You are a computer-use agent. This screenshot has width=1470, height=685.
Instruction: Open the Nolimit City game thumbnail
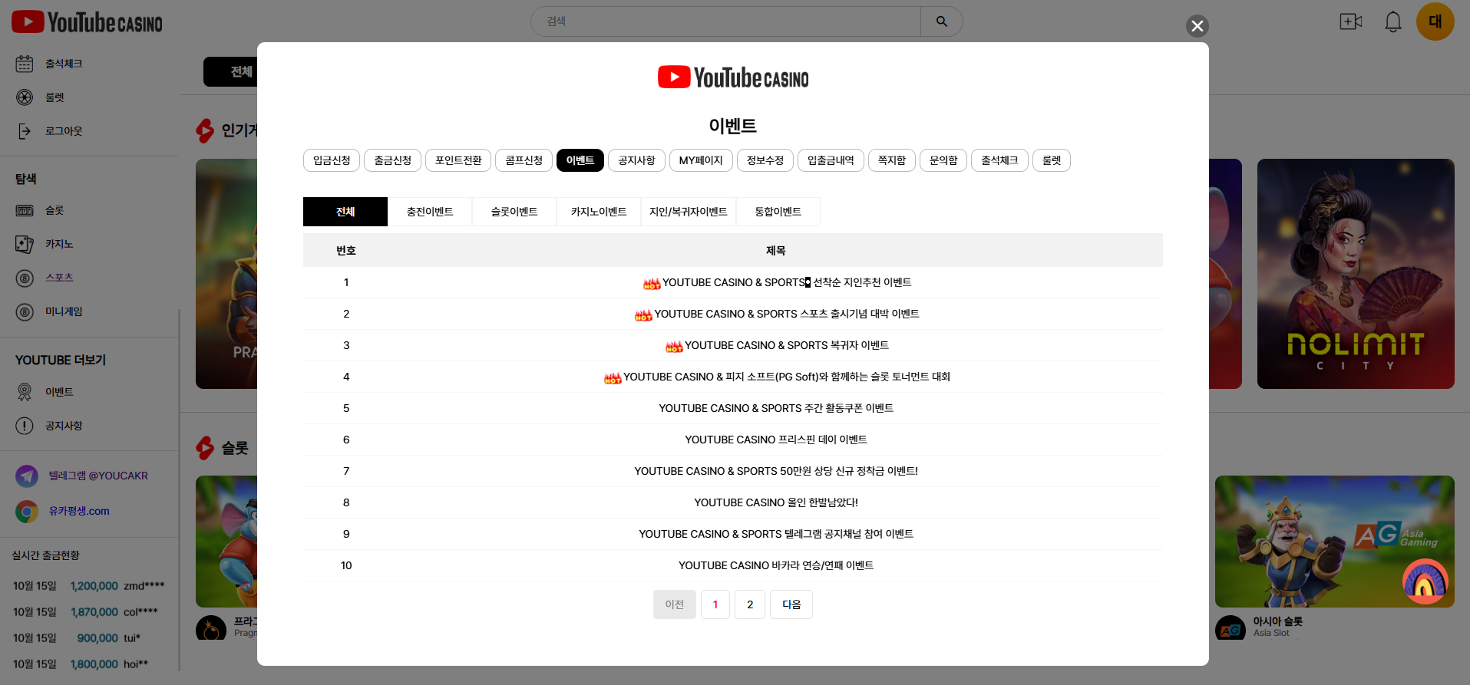1356,274
